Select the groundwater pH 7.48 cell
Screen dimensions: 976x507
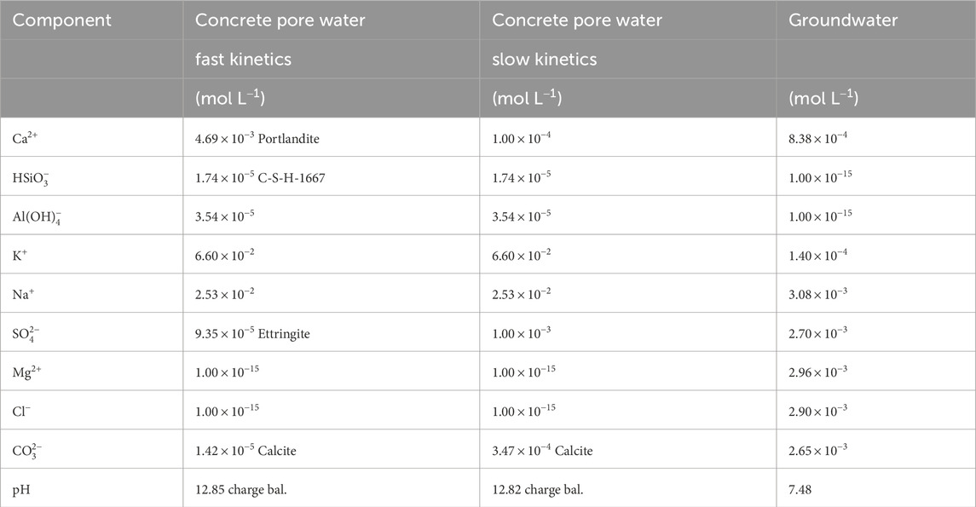click(800, 489)
